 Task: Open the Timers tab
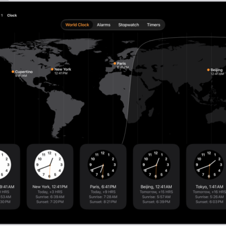coord(154,25)
